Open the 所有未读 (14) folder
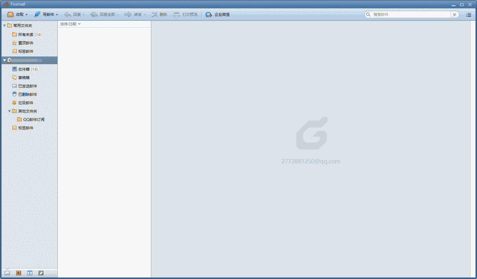 pos(27,34)
